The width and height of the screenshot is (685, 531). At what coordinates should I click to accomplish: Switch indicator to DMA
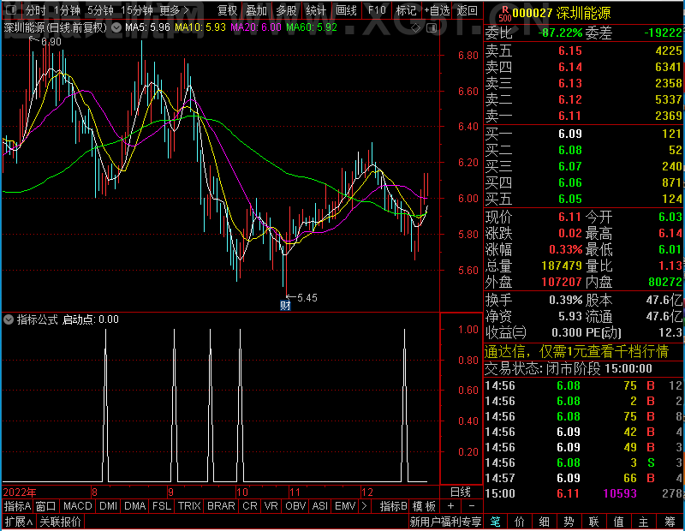[x=135, y=506]
